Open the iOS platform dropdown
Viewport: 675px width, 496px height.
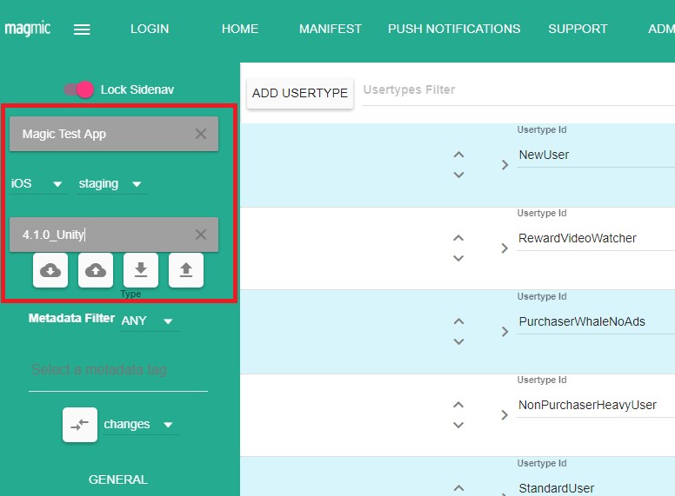(x=37, y=184)
